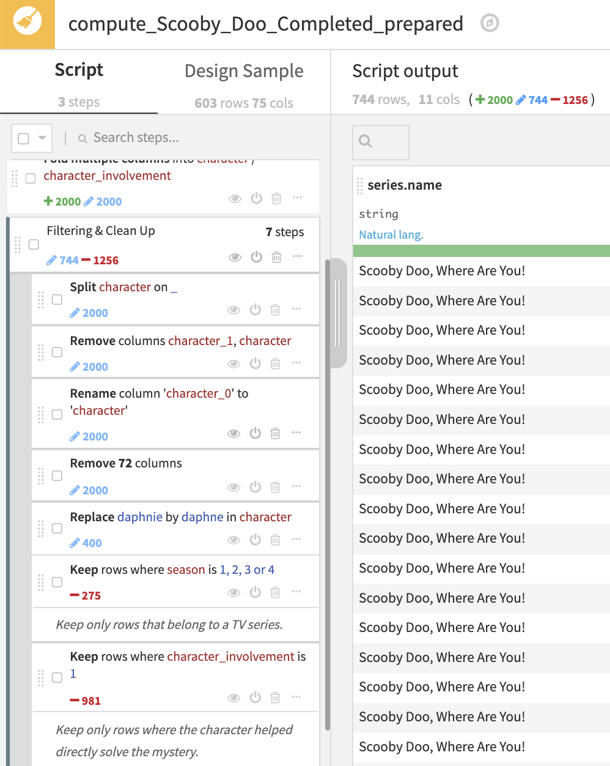
Task: Open more options for character_involvement is 1 step
Action: pyautogui.click(x=296, y=697)
